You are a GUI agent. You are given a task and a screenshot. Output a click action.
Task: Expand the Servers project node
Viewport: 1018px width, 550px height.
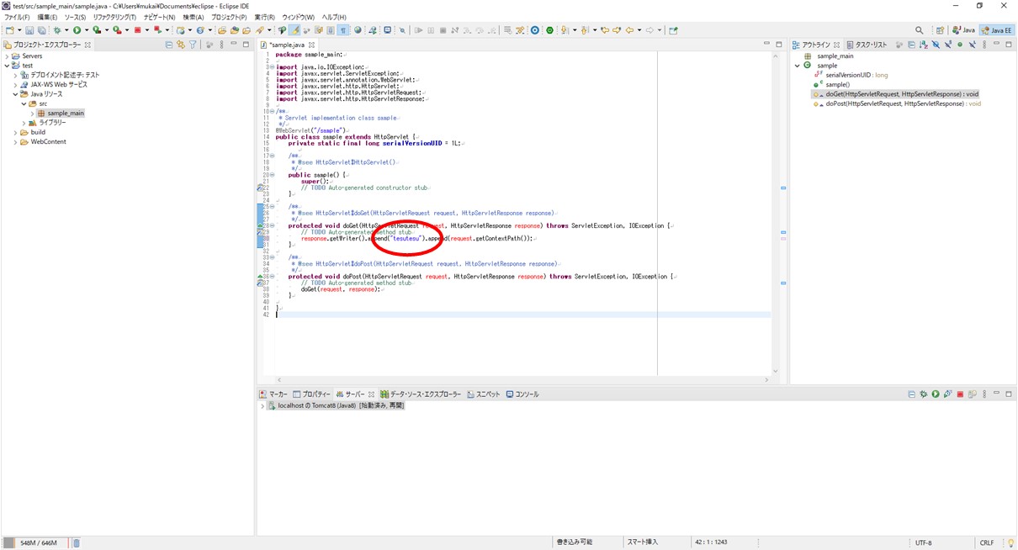tap(7, 56)
